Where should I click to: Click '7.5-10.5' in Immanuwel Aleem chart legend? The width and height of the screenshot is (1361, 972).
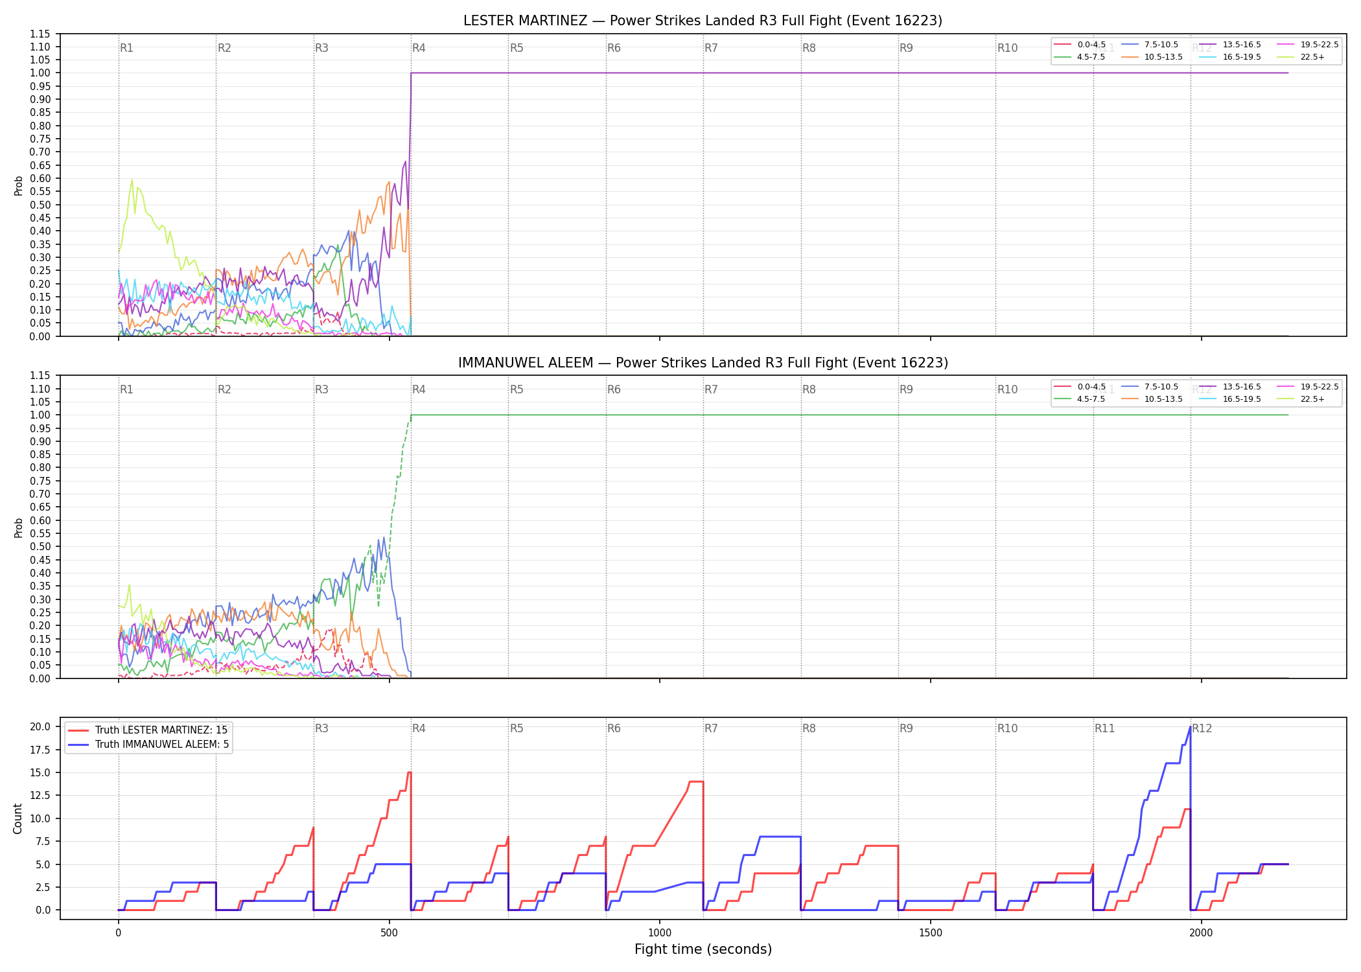[1161, 387]
